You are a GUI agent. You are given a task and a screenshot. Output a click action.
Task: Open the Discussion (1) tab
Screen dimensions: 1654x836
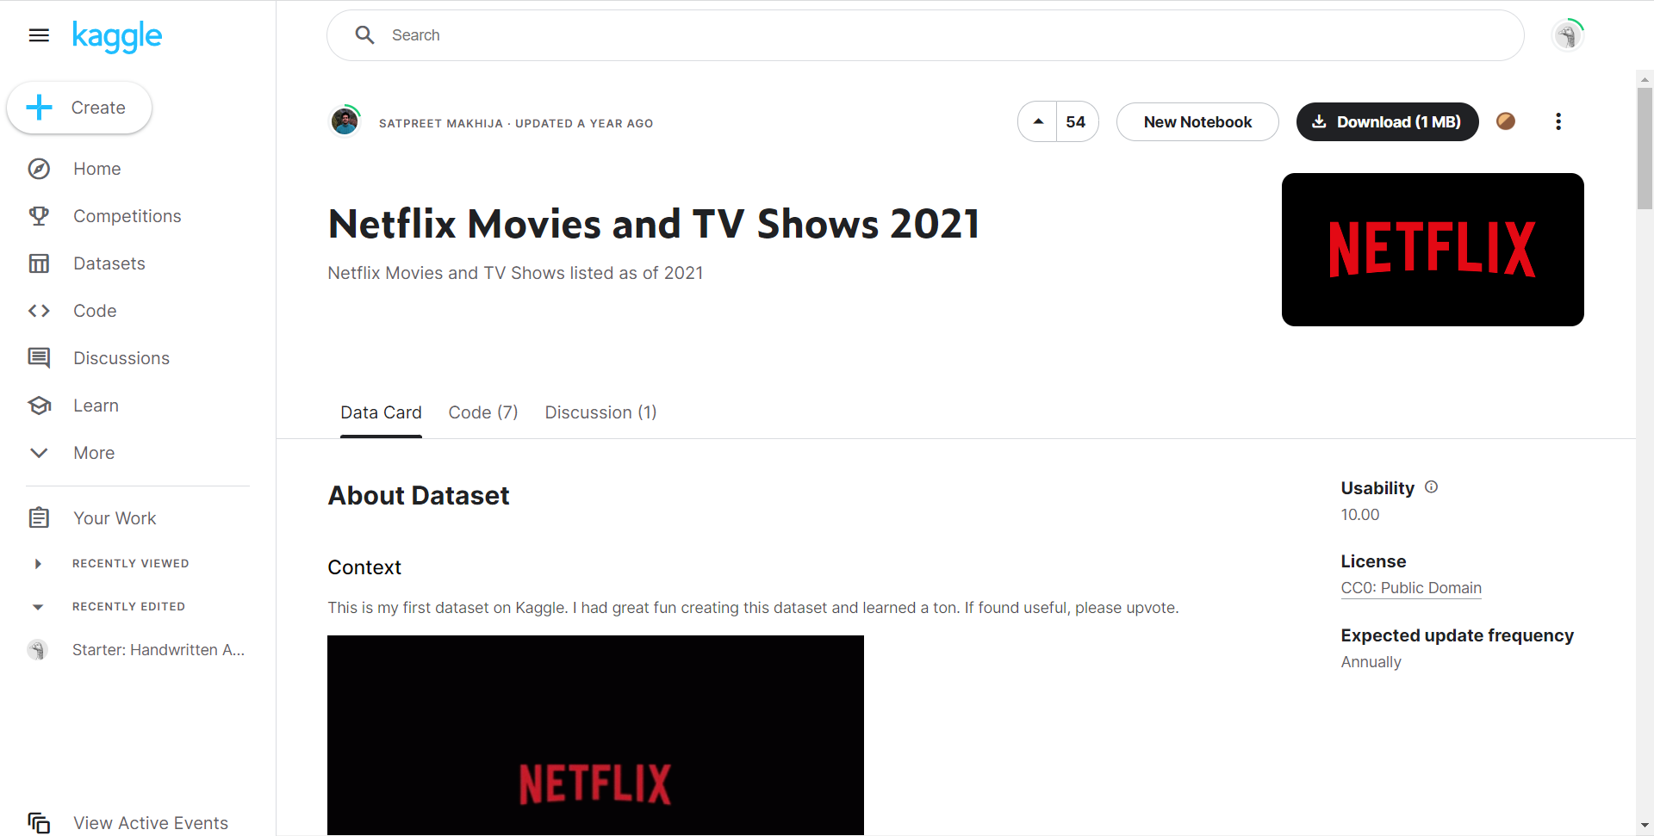[x=600, y=412]
